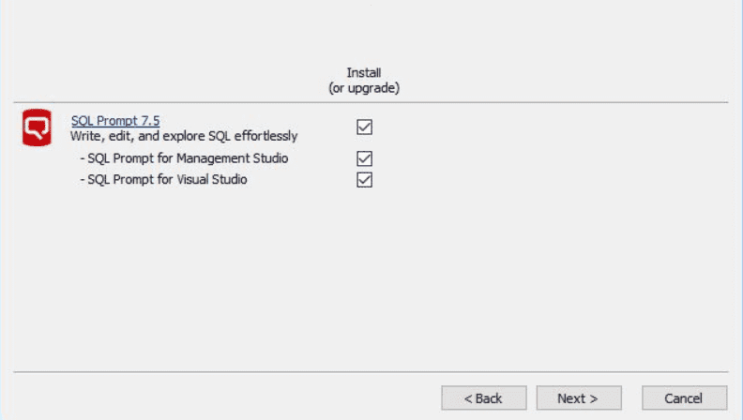Click the red SQL Prompt logo icon
This screenshot has width=743, height=420.
coord(37,127)
